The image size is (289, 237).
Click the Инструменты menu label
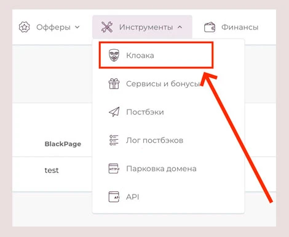coord(146,27)
